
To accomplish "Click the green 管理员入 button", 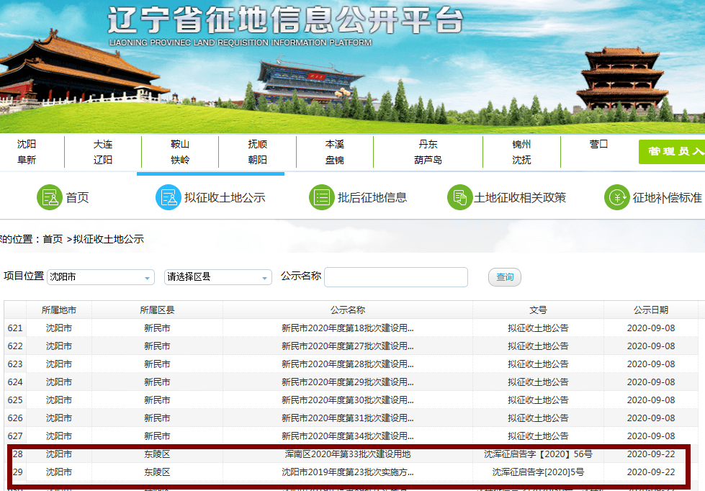I will [671, 152].
